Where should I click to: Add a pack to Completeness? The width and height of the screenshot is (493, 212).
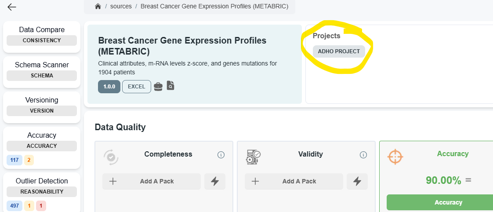click(152, 181)
